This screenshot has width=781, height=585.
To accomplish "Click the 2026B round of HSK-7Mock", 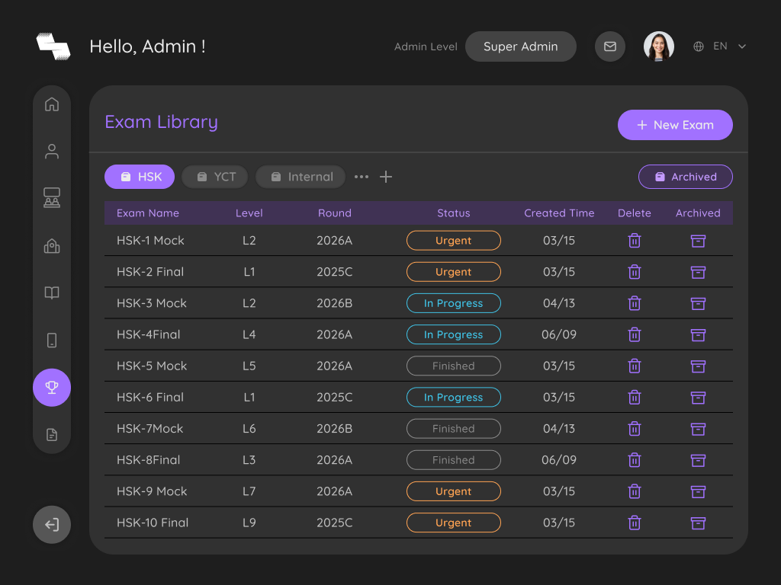I will click(335, 428).
